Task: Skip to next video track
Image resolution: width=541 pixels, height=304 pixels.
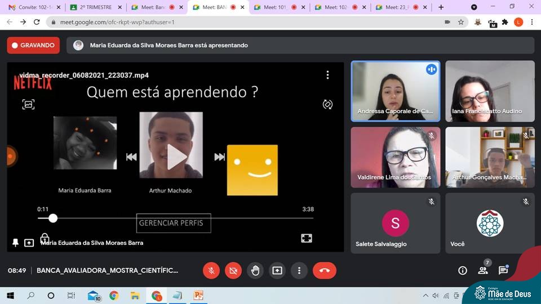Action: [220, 157]
